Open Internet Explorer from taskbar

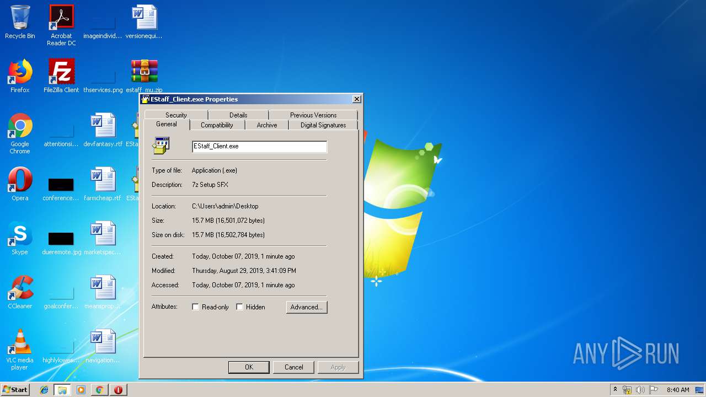[x=44, y=390]
